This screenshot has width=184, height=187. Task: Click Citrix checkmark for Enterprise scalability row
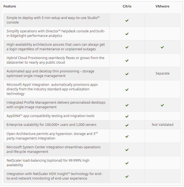[127, 125]
